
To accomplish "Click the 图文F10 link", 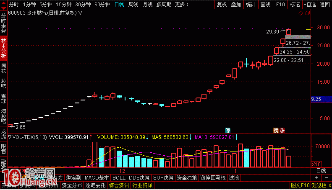I will pos(300,185).
